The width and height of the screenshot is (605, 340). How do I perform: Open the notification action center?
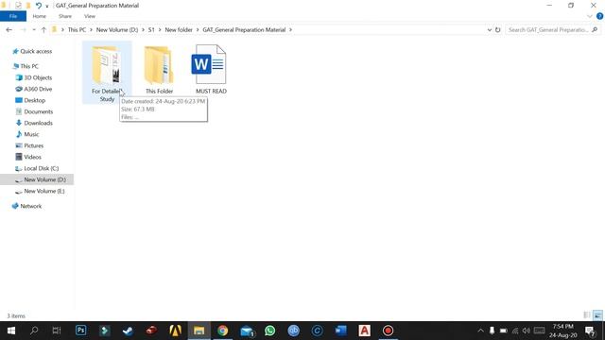point(590,331)
